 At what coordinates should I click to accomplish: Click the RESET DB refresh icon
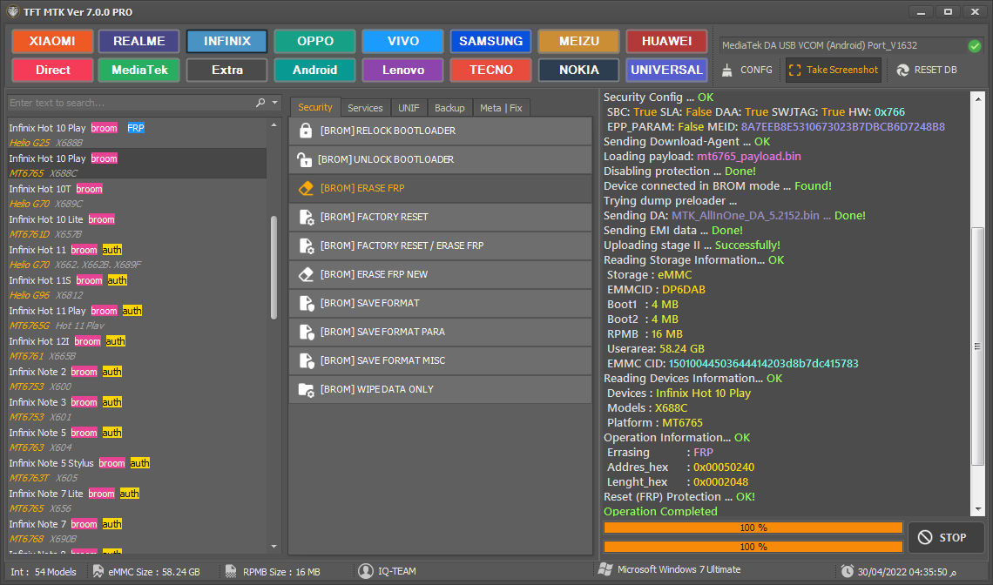(x=903, y=71)
